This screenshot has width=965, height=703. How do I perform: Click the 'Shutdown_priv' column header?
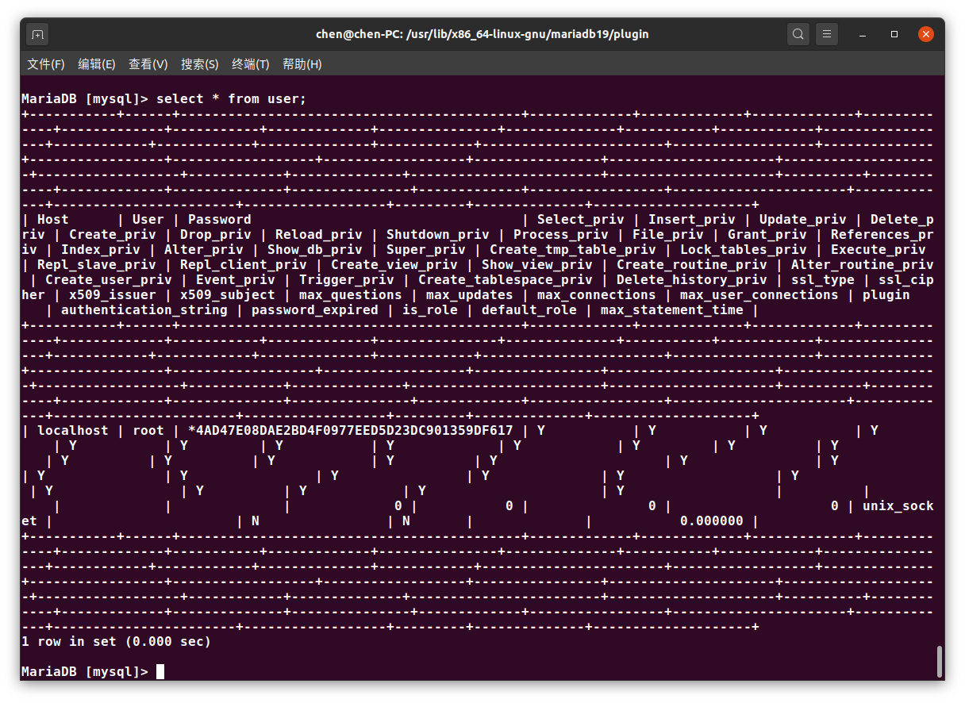click(438, 235)
